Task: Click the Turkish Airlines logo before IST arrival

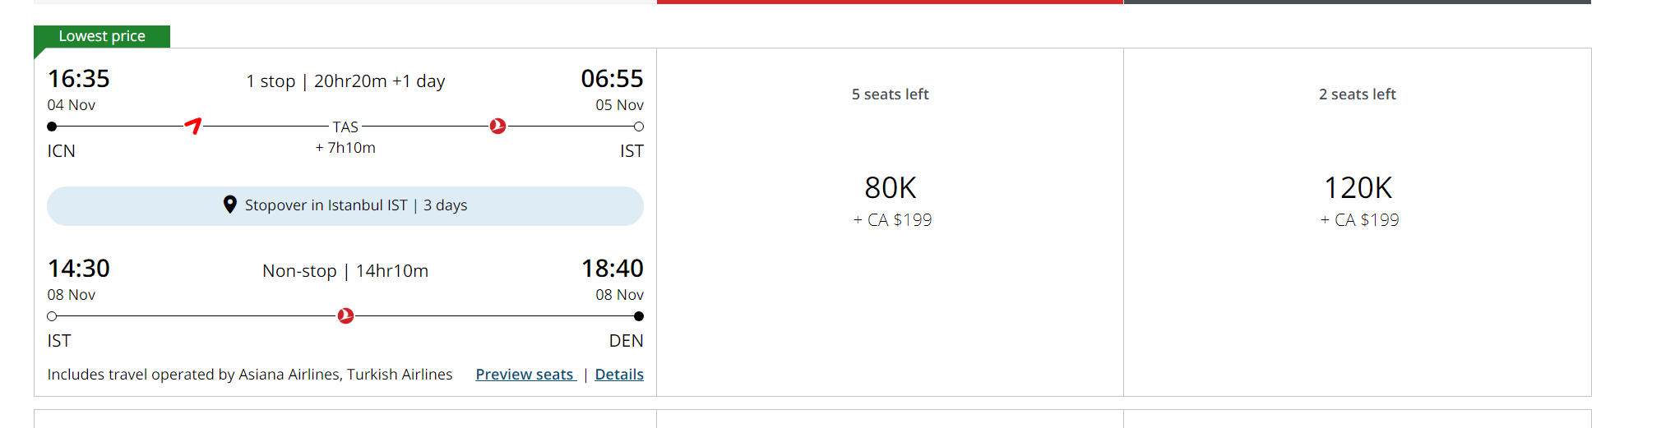Action: pyautogui.click(x=497, y=126)
